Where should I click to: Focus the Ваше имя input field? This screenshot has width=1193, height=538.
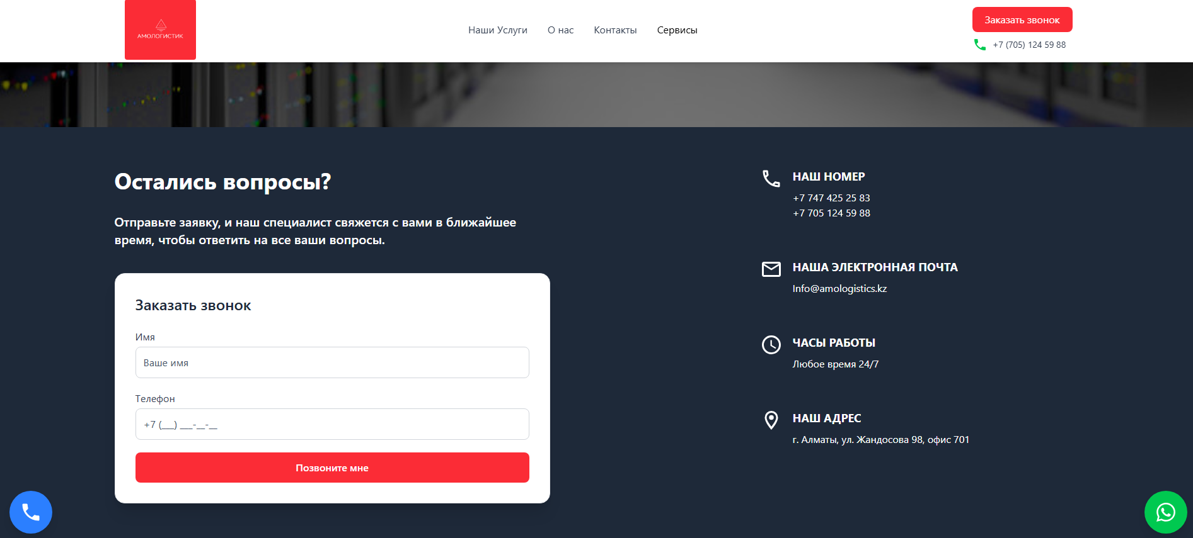pyautogui.click(x=332, y=362)
